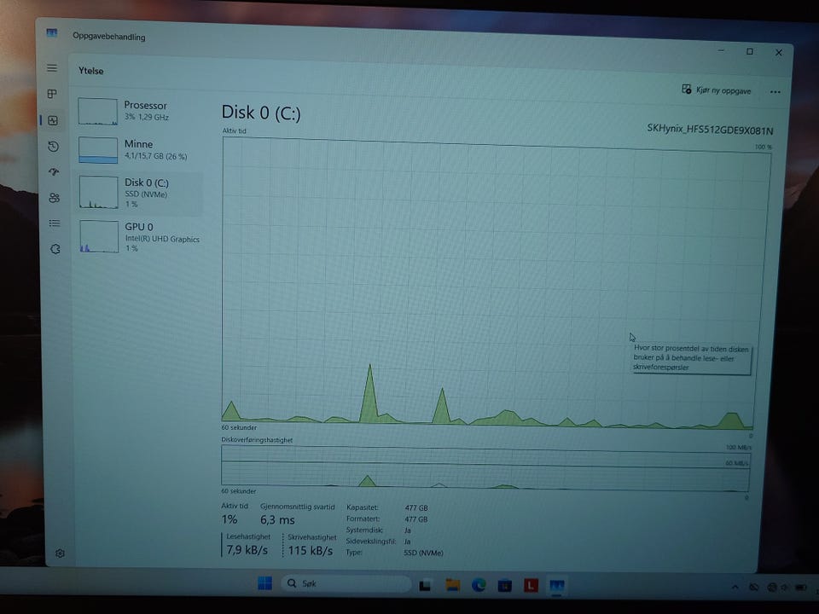This screenshot has width=819, height=614.
Task: Open the Users sidebar icon
Action: point(55,198)
